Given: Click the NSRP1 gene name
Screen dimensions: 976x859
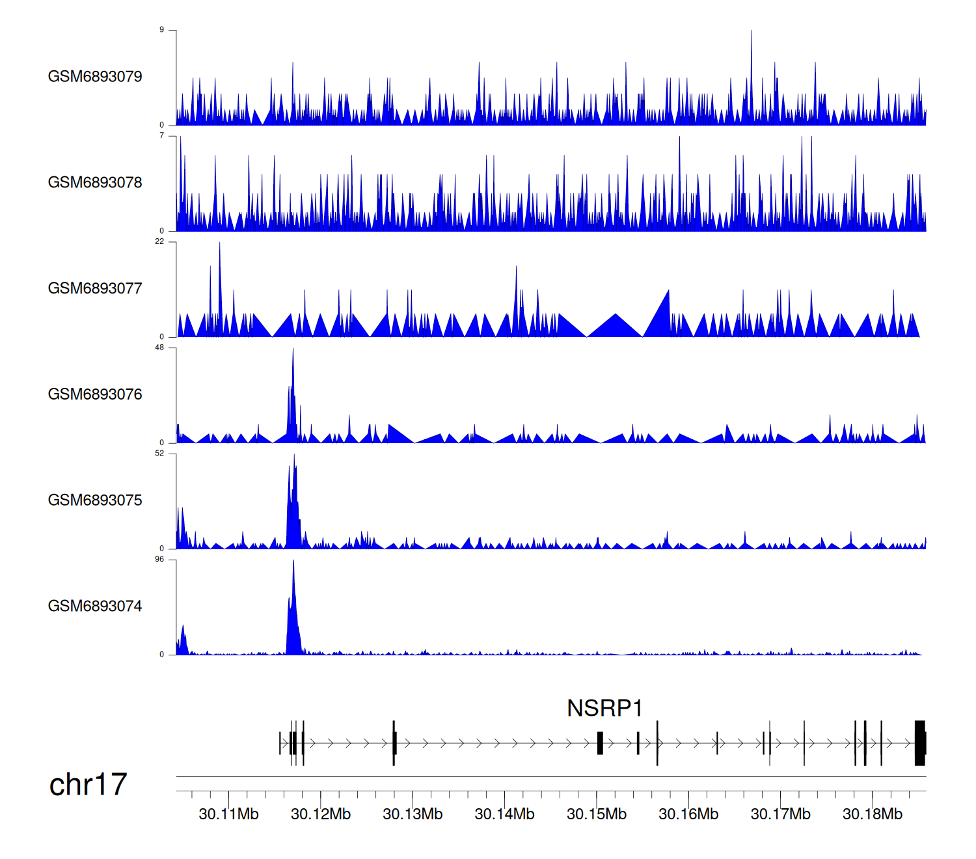Looking at the screenshot, I should pos(604,708).
